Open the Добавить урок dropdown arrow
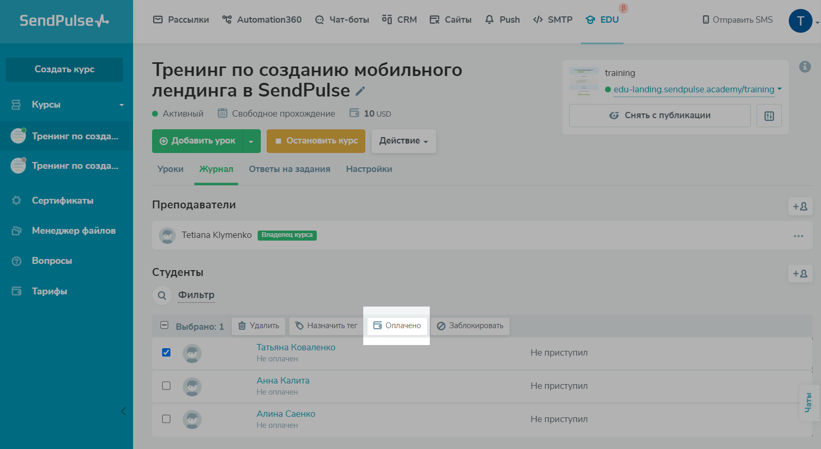The height and width of the screenshot is (449, 821). [x=251, y=141]
